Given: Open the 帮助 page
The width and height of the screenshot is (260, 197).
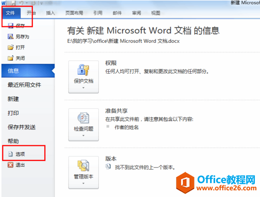Looking at the screenshot, I should [x=13, y=141].
